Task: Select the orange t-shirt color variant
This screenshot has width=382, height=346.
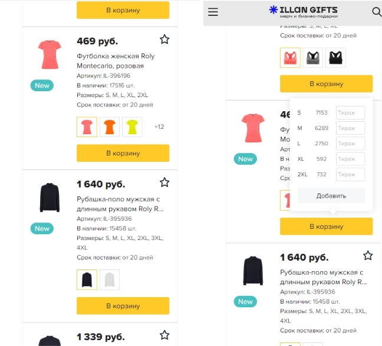Action: pos(110,127)
